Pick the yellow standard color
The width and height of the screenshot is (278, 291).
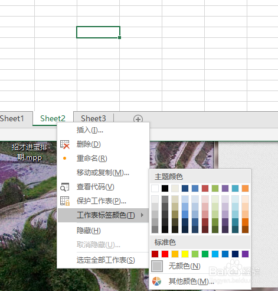tap(185, 254)
